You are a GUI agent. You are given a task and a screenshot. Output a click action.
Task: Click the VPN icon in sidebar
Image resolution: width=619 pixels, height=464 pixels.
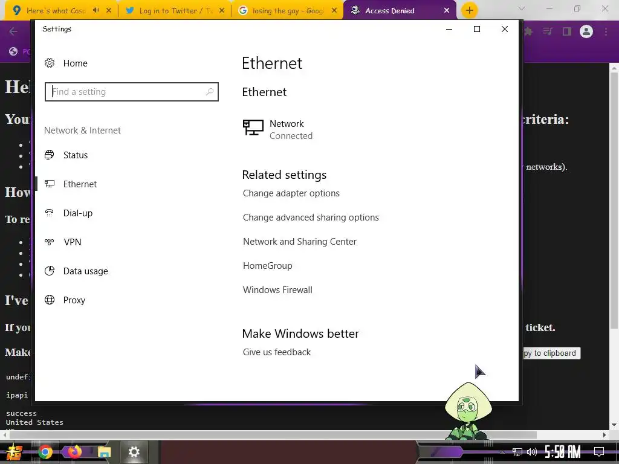click(x=50, y=242)
